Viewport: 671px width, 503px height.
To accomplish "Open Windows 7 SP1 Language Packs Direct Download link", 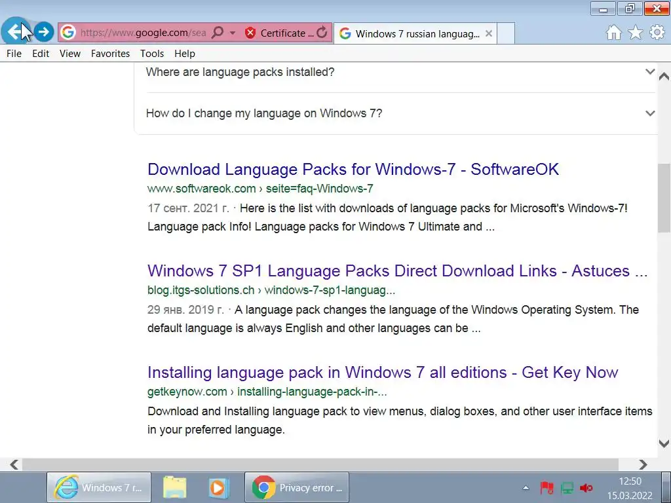I will click(x=397, y=270).
